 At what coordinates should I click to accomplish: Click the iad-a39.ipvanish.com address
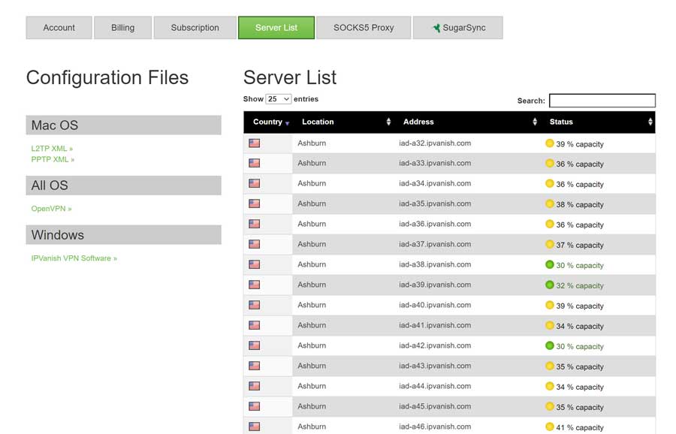pos(435,285)
